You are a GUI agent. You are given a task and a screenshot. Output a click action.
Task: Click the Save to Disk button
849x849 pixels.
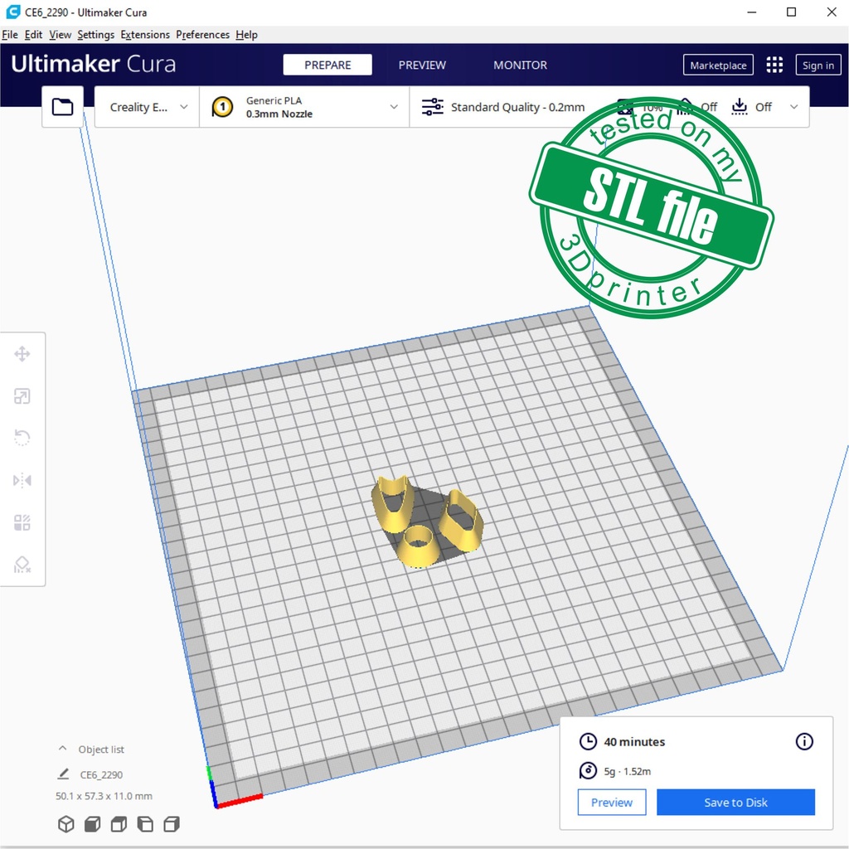(735, 803)
